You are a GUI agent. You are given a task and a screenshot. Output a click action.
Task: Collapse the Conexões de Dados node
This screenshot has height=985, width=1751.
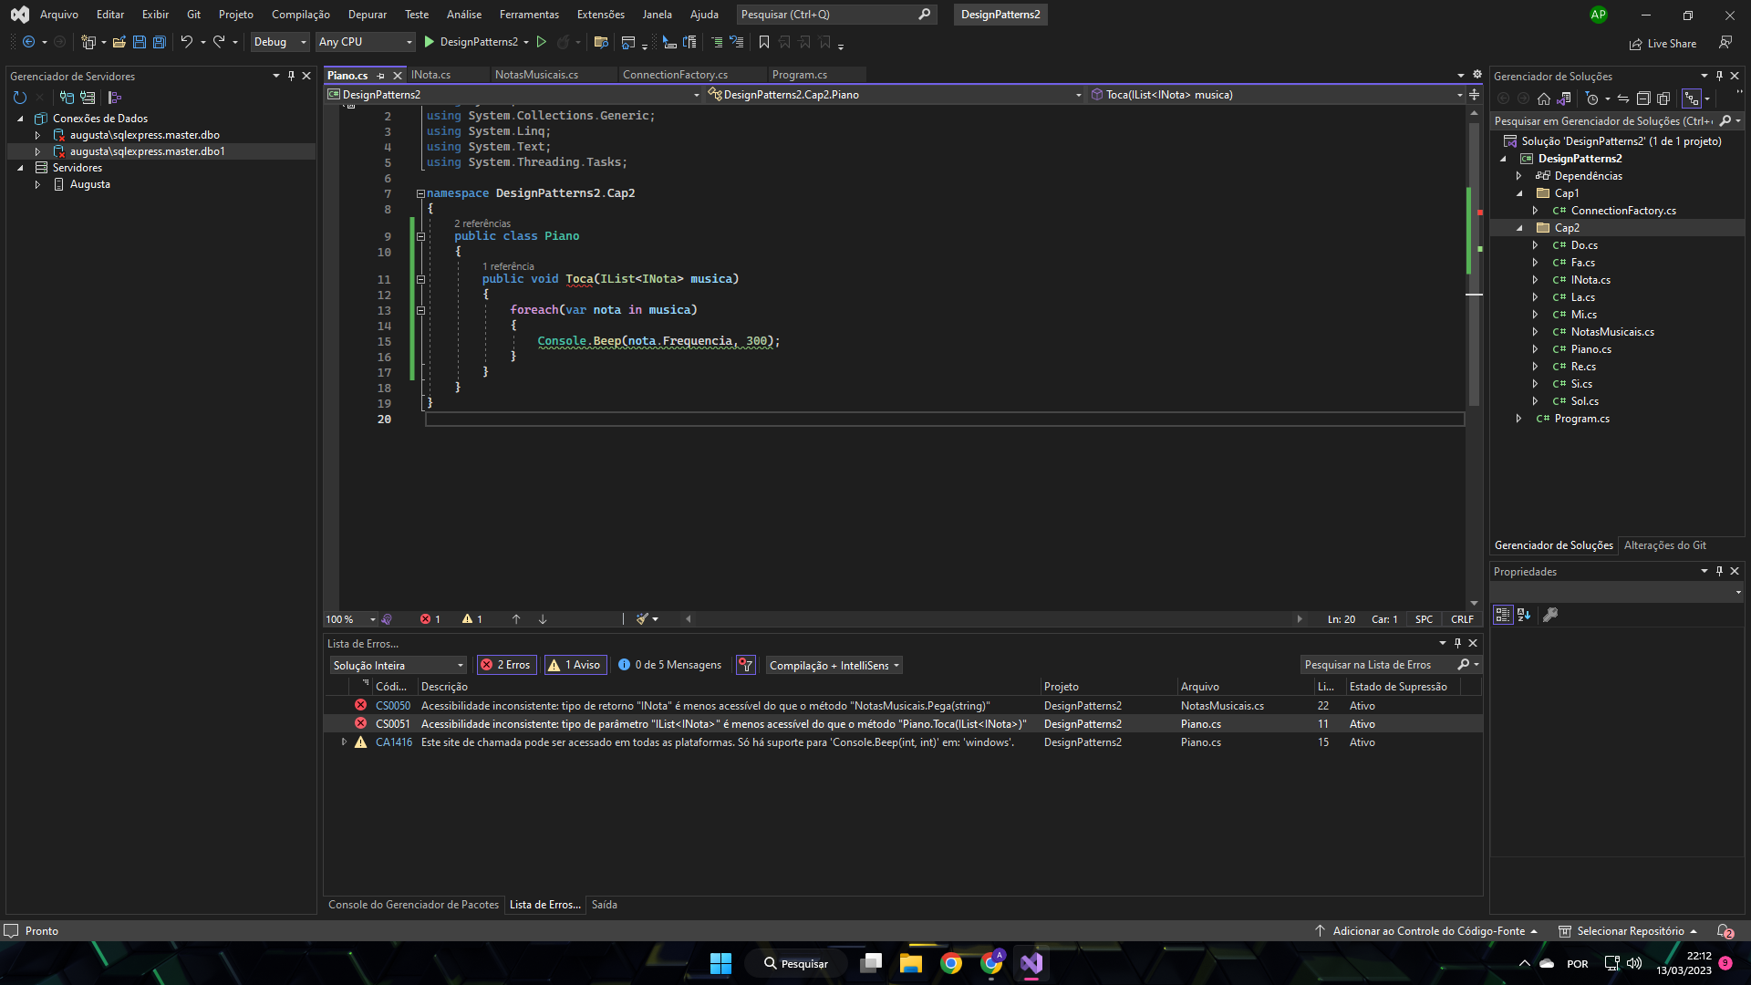tap(20, 119)
